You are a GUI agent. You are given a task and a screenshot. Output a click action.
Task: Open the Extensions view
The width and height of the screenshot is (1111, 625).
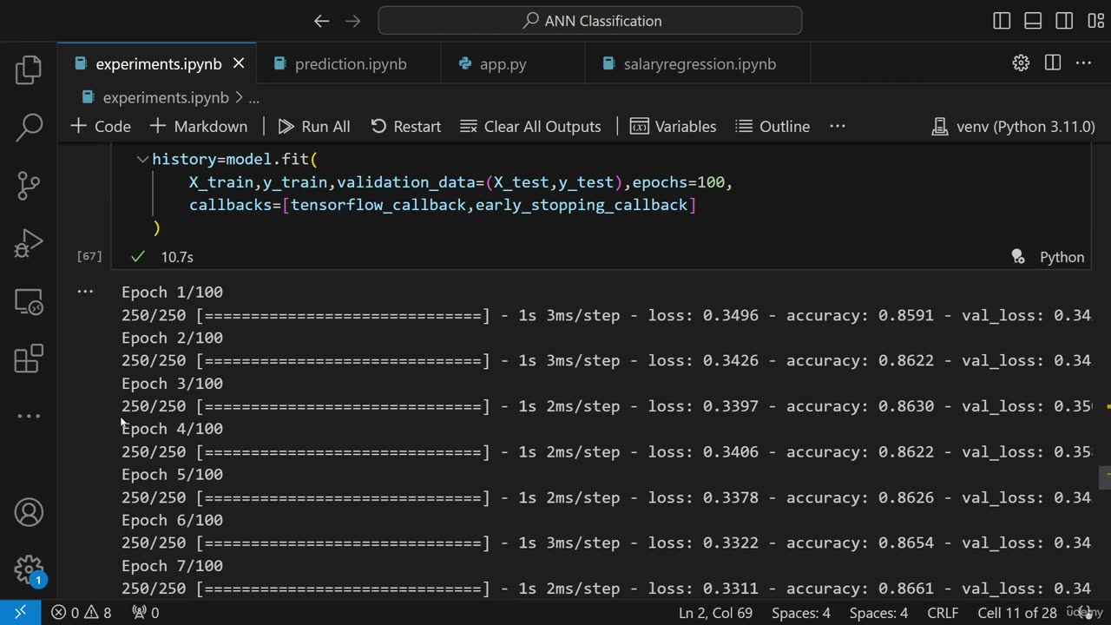(29, 359)
